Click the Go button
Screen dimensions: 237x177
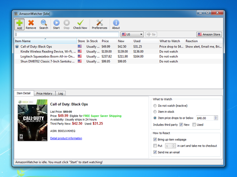pos(151,34)
